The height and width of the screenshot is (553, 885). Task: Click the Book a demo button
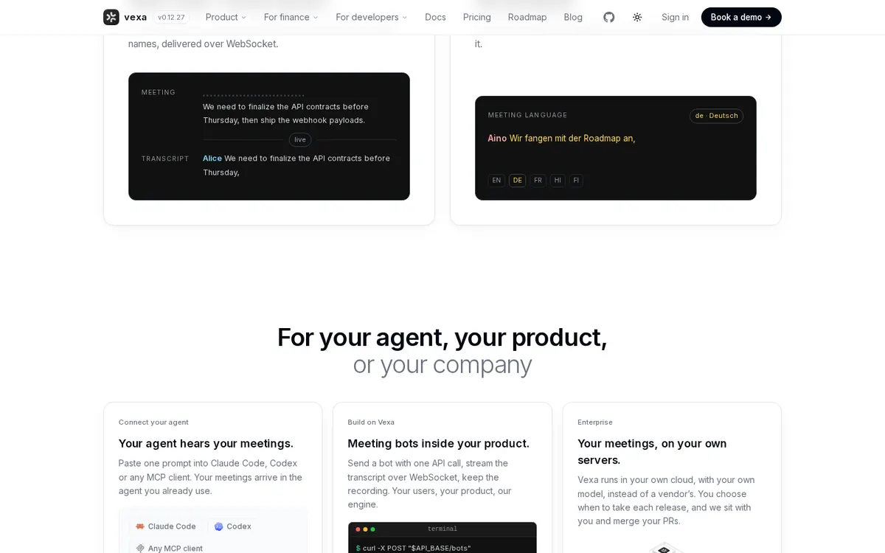pyautogui.click(x=741, y=17)
